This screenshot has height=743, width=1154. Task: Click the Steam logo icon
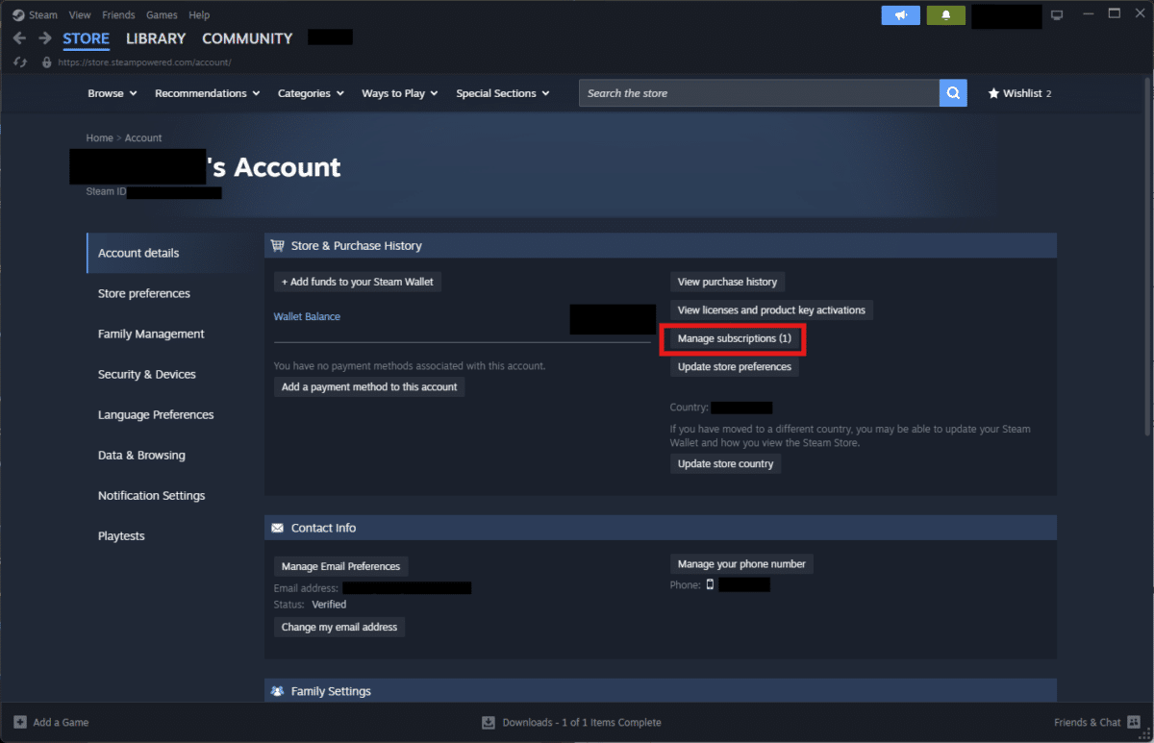click(18, 15)
